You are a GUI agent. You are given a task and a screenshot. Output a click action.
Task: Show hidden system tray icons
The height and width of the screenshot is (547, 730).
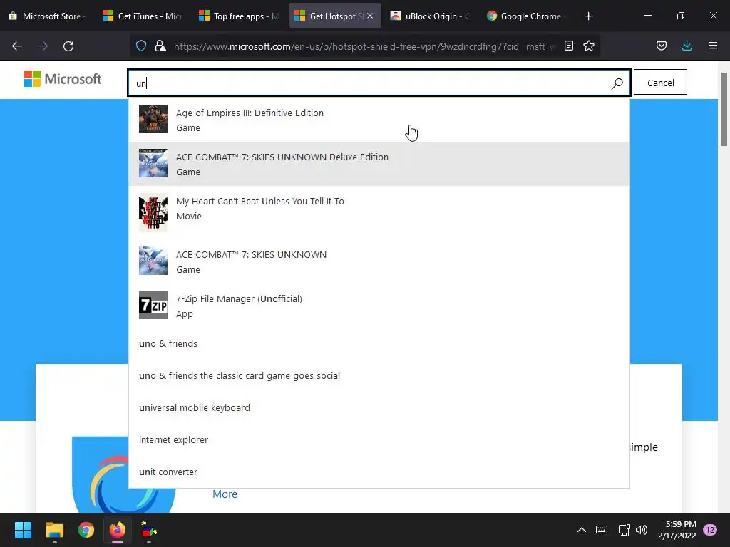coord(582,530)
